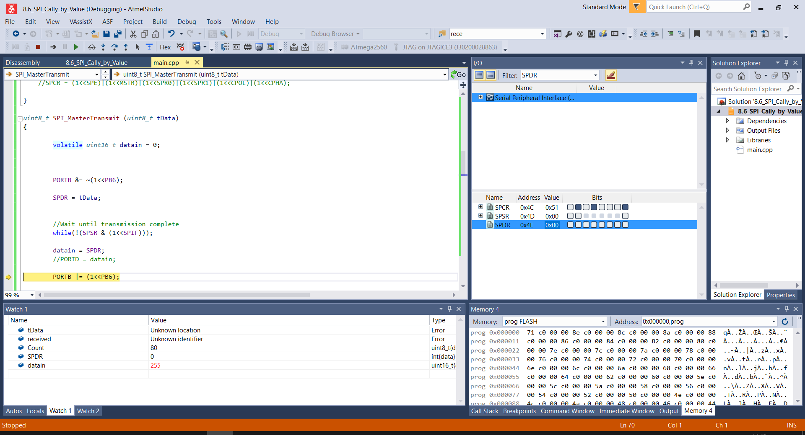Viewport: 805px width, 435px height.
Task: Open the Tools menu
Action: click(214, 22)
